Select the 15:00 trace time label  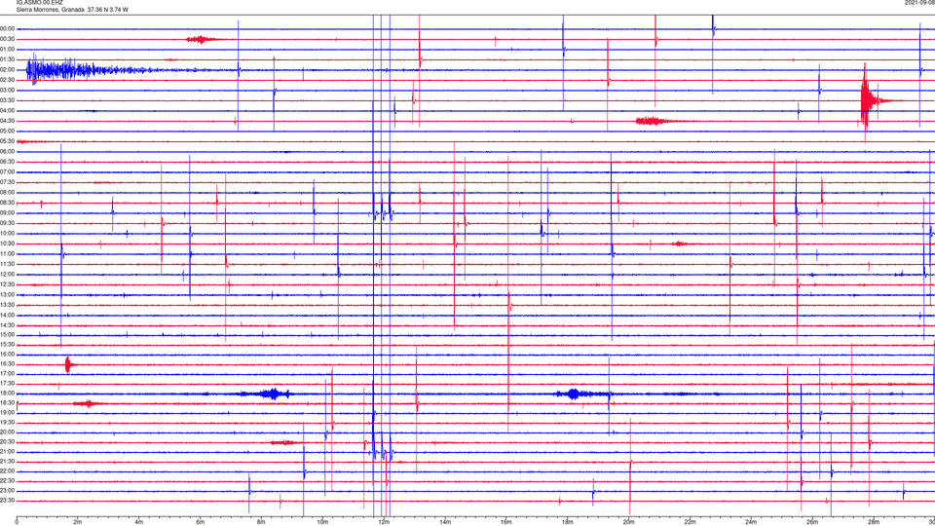click(8, 335)
